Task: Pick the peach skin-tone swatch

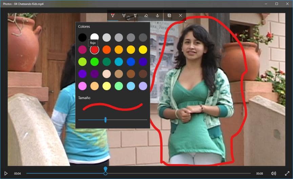Action: (107, 74)
